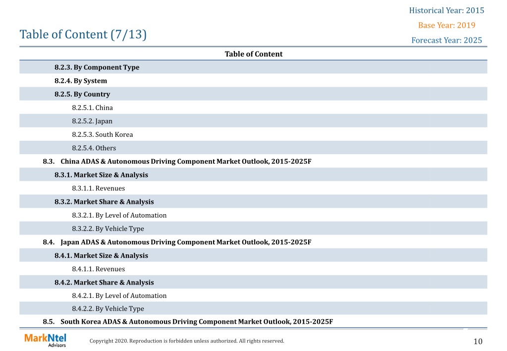507x351 pixels.
Task: Open 8.5. South Korea ADAS Market Outlook heading
Action: [x=188, y=322]
